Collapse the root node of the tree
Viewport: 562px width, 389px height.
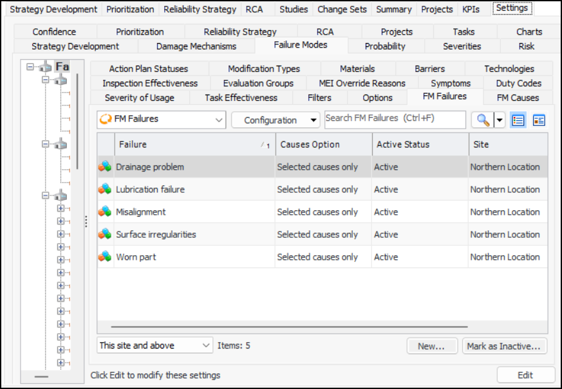coord(29,67)
